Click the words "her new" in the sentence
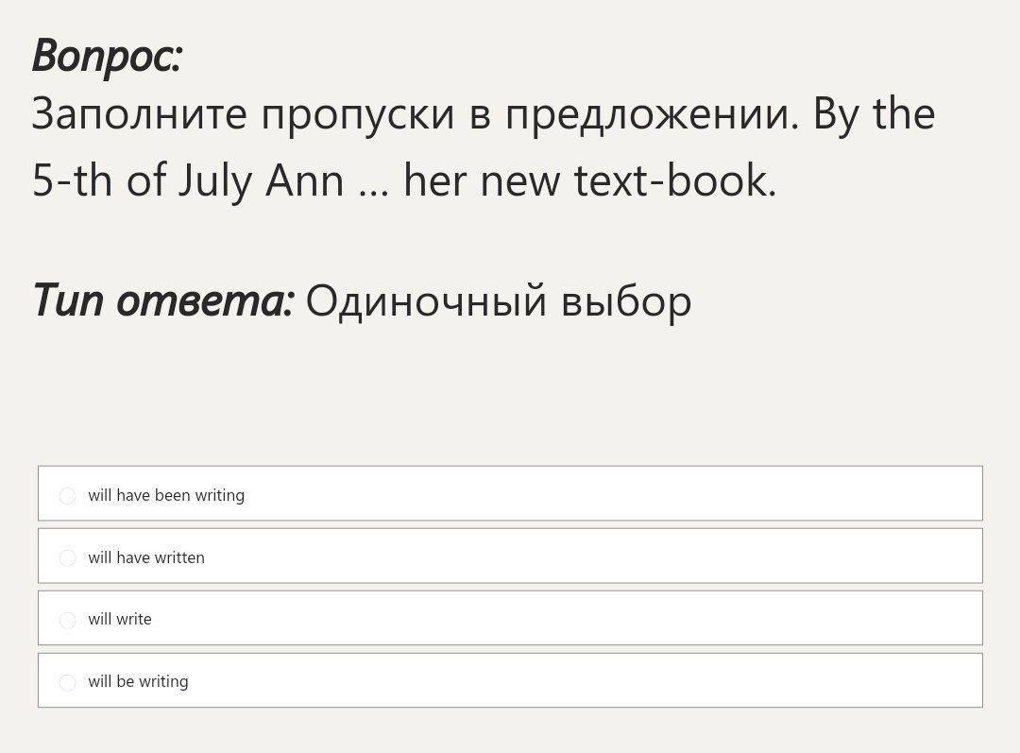 coord(481,180)
